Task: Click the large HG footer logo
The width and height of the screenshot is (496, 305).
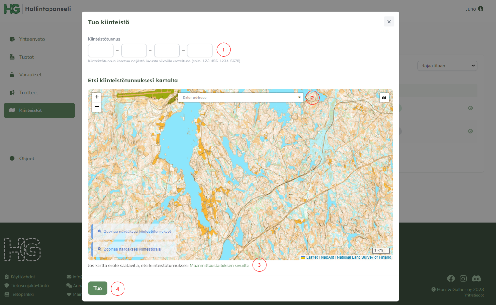Action: (x=22, y=249)
